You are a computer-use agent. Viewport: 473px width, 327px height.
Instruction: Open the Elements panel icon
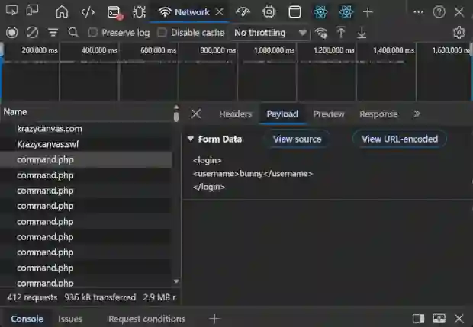(88, 12)
